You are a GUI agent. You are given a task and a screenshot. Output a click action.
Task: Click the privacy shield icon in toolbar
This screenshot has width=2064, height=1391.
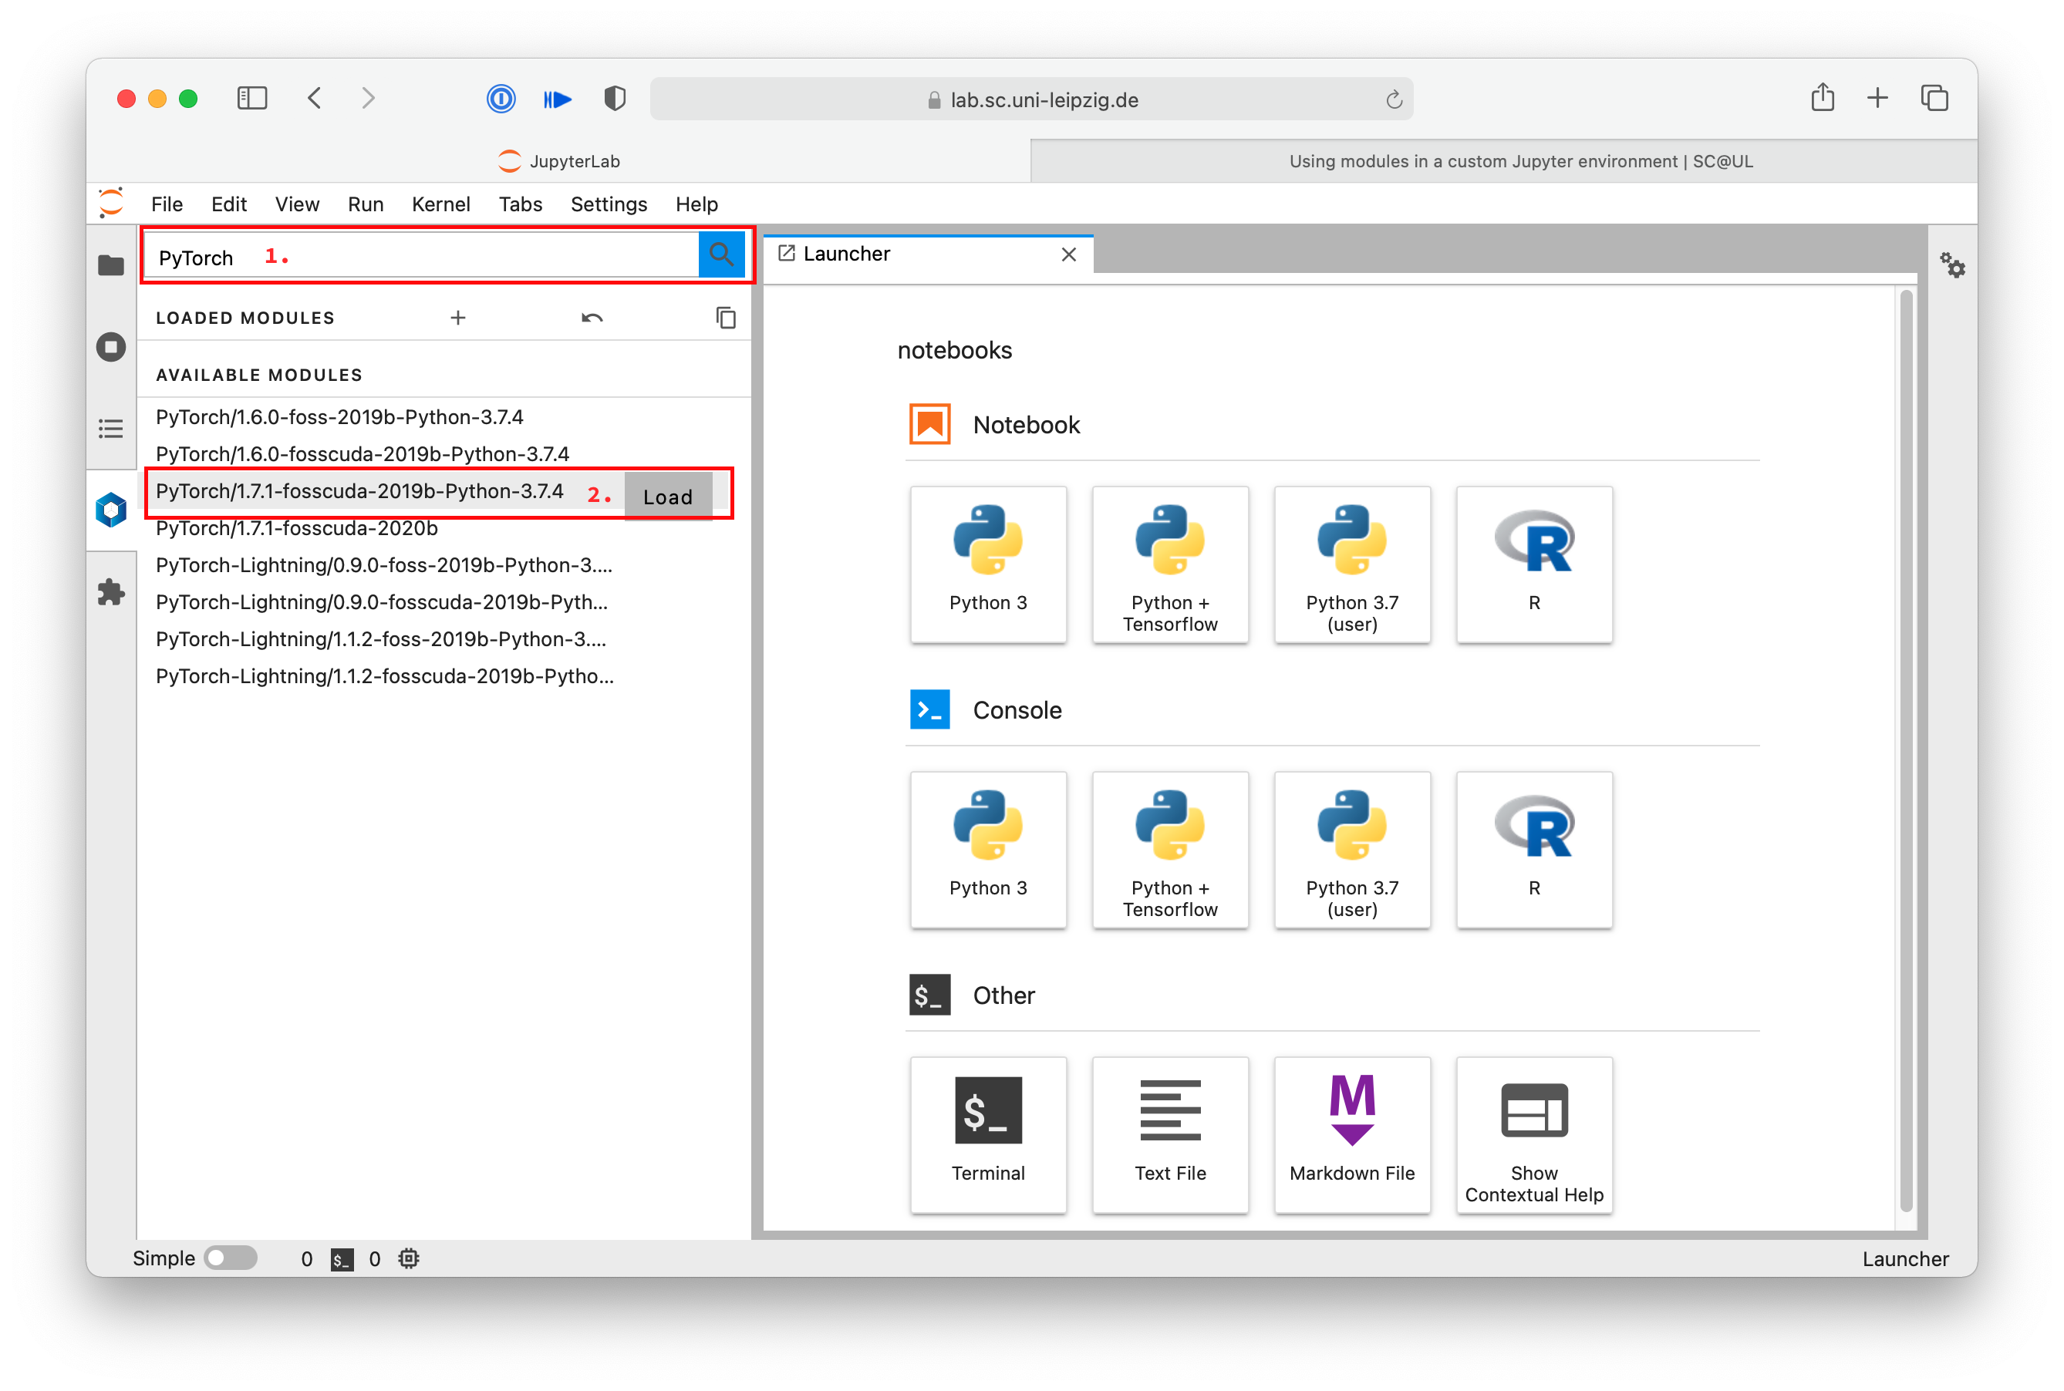614,98
